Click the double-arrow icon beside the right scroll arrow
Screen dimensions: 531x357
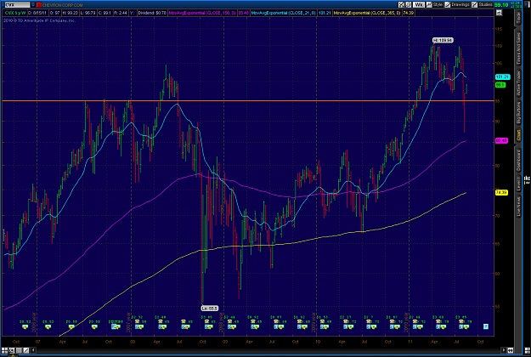(x=510, y=350)
